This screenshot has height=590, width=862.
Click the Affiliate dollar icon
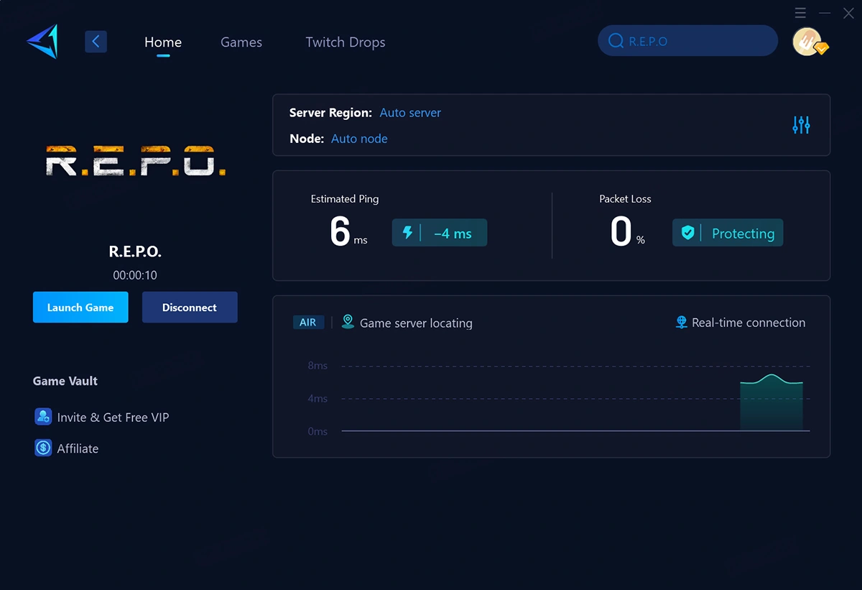coord(43,448)
